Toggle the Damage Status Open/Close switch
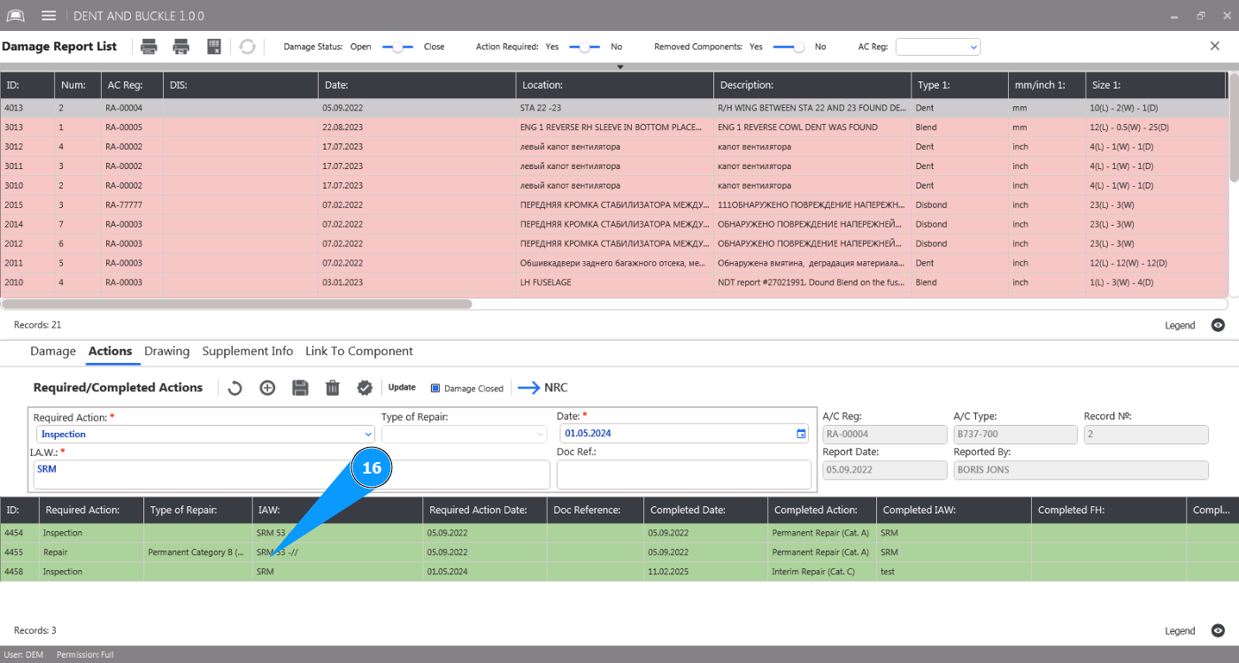 click(x=397, y=47)
